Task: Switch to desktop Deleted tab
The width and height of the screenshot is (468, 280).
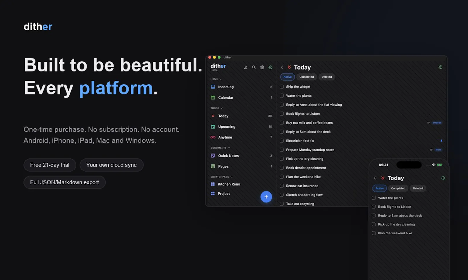Action: coord(327,77)
